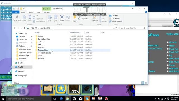This screenshot has width=179, height=101.
Task: Switch to the Home ribbon tab
Action: click(x=23, y=12)
